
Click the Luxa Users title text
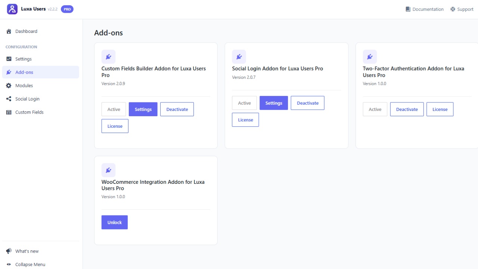click(33, 9)
